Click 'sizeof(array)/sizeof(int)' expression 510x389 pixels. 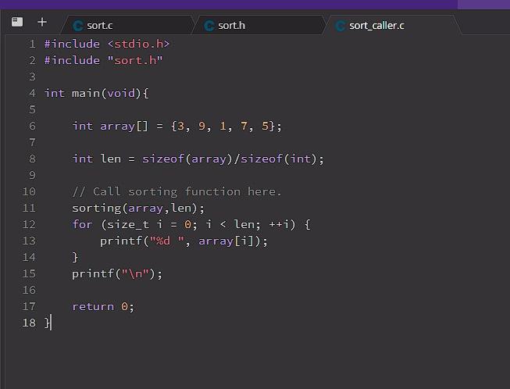[230, 159]
